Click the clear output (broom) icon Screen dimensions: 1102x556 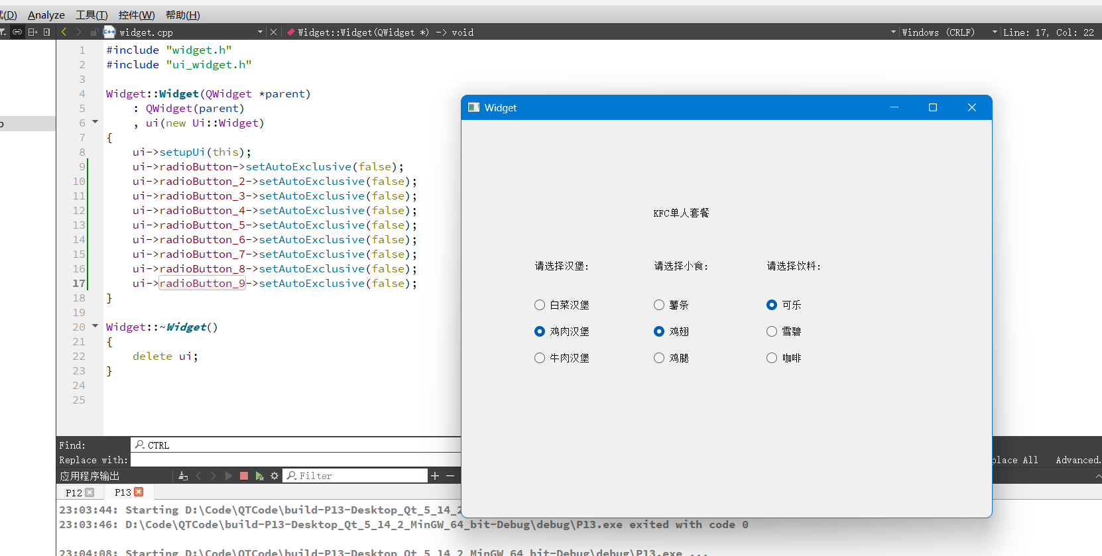[183, 476]
